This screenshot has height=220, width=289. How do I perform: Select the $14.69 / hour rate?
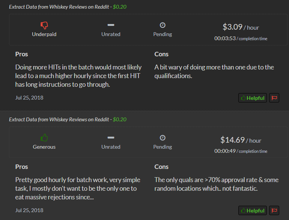point(241,140)
